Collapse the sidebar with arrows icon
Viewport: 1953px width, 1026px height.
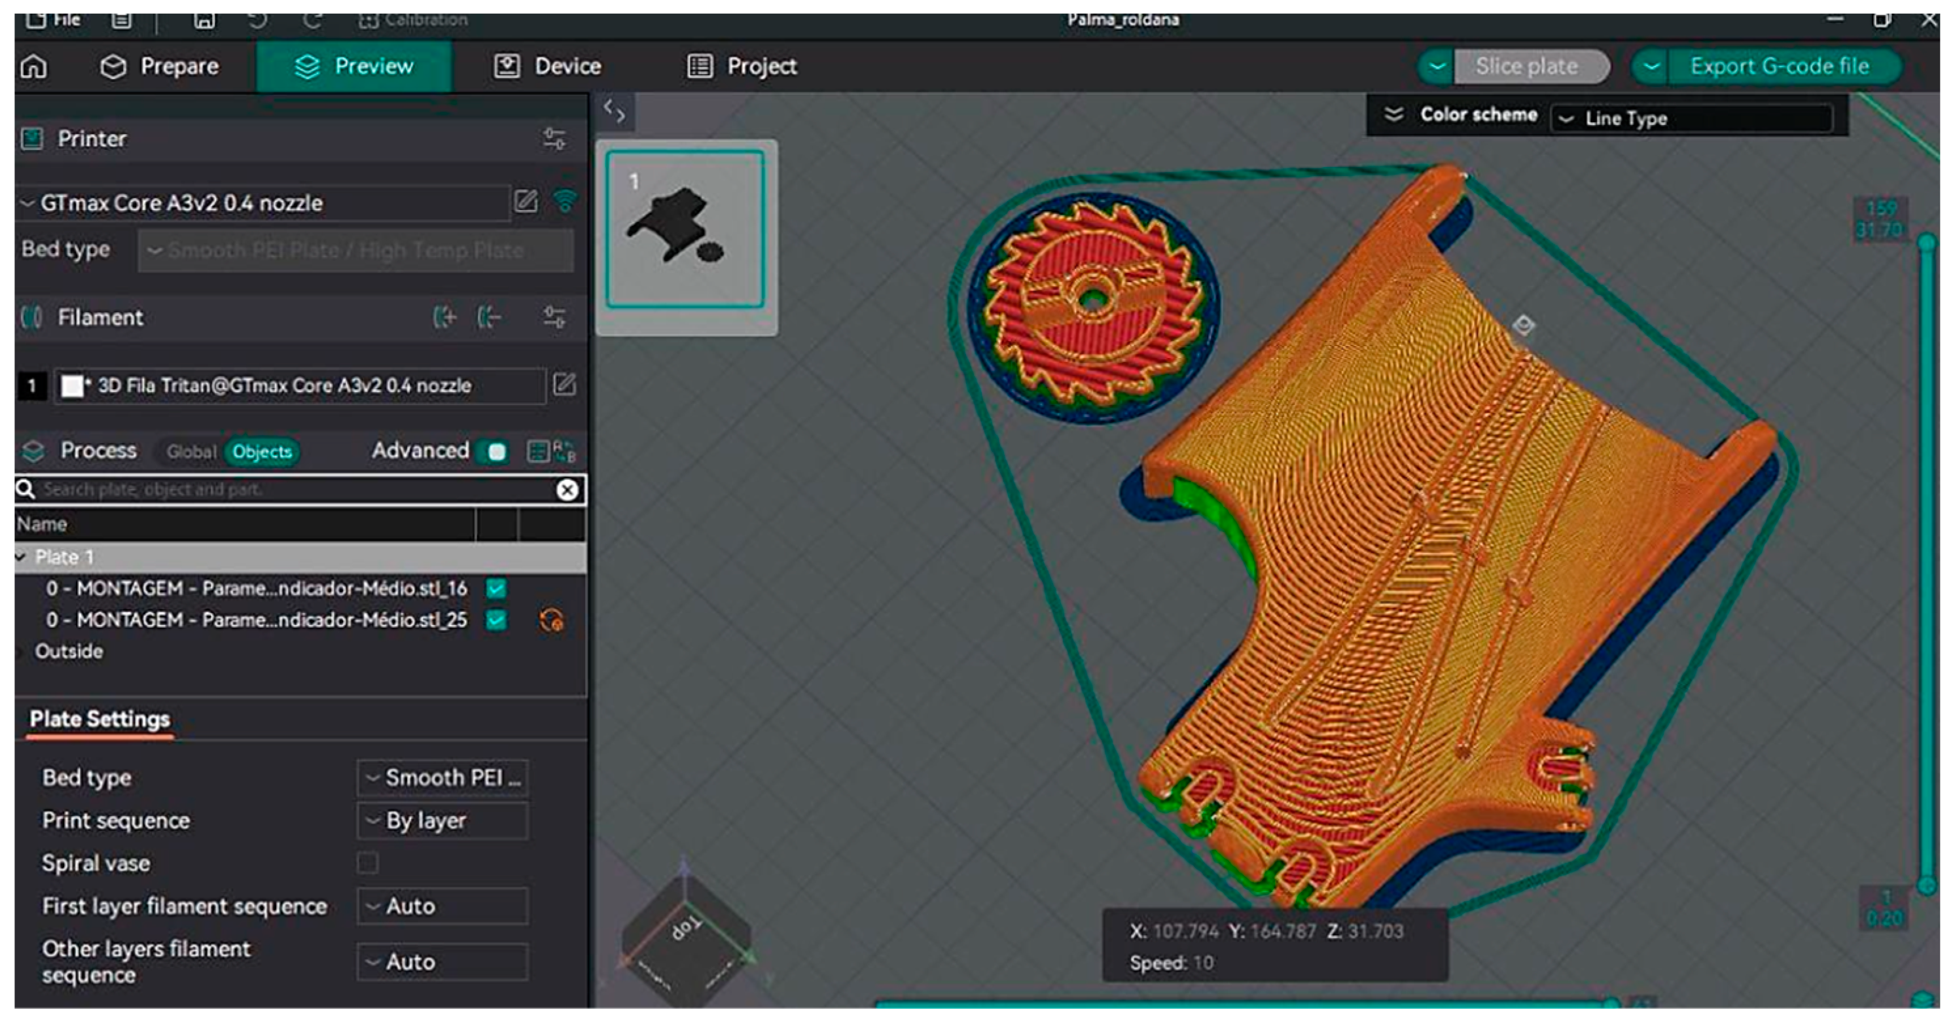[614, 112]
